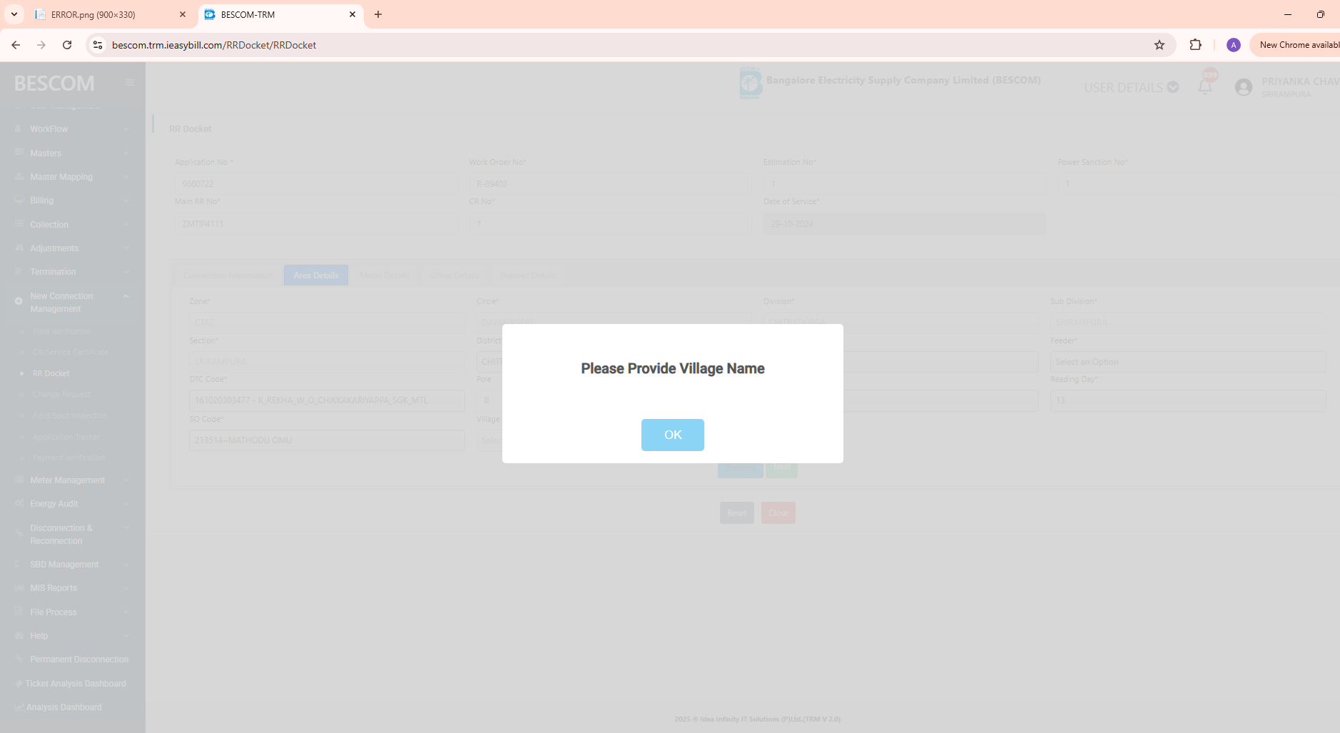The width and height of the screenshot is (1340, 733).
Task: Click the Masters sidebar icon
Action: 19,153
